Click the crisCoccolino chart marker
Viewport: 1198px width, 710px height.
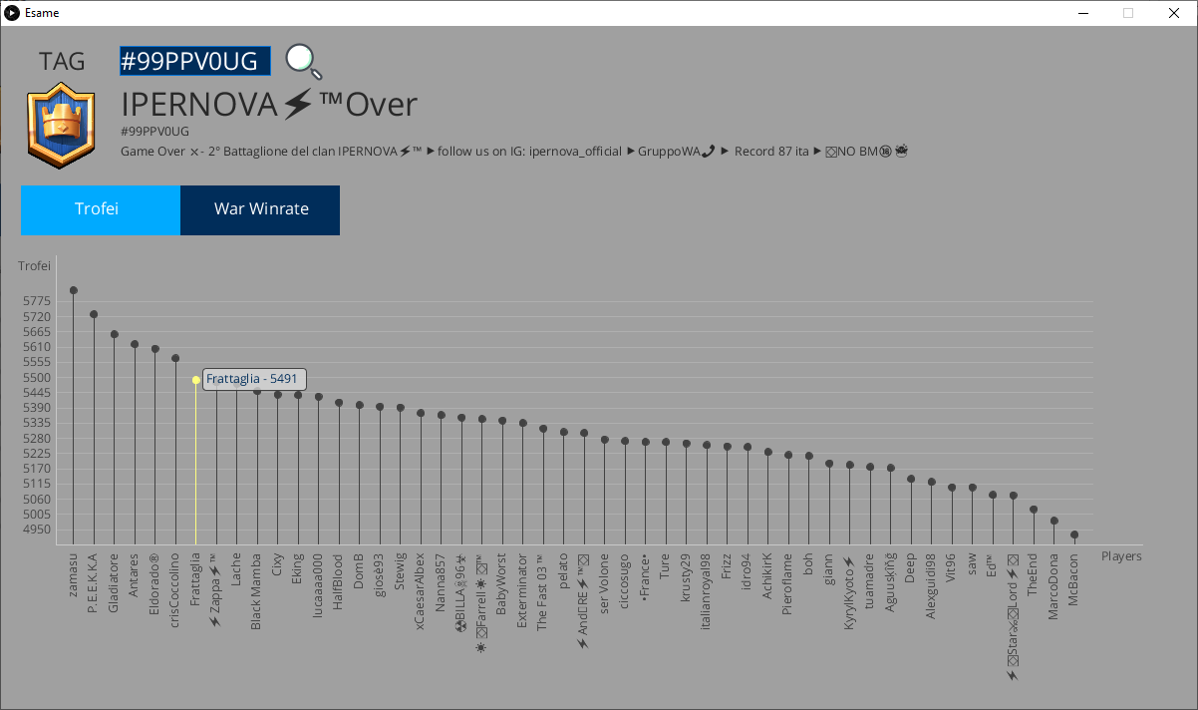coord(175,358)
